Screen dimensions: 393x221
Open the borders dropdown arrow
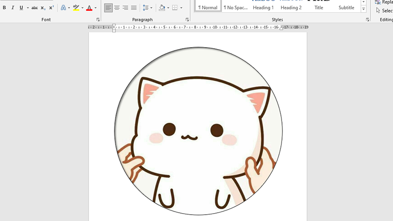point(181,8)
